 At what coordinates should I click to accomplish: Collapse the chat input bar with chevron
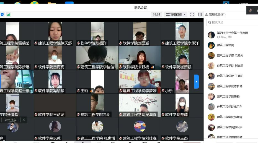tap(24, 120)
